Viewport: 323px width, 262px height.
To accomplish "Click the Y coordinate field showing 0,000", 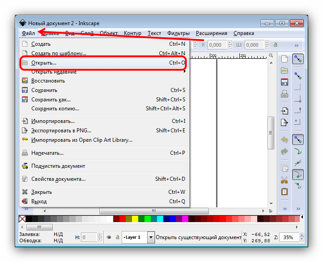I will pyautogui.click(x=217, y=45).
